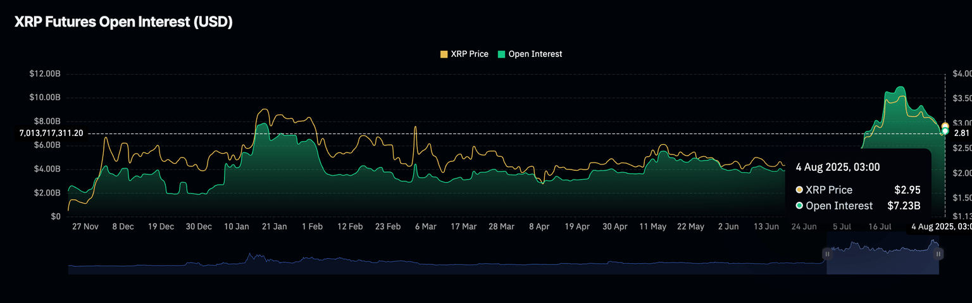Toggle the Open Interest series label
The image size is (972, 303).
click(535, 54)
